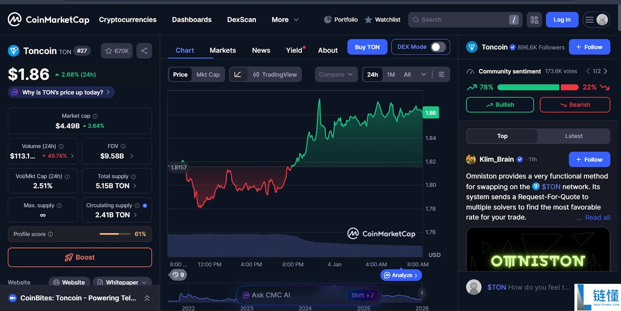Screen dimensions: 621x311
Task: Click the Log In button
Action: coord(562,20)
